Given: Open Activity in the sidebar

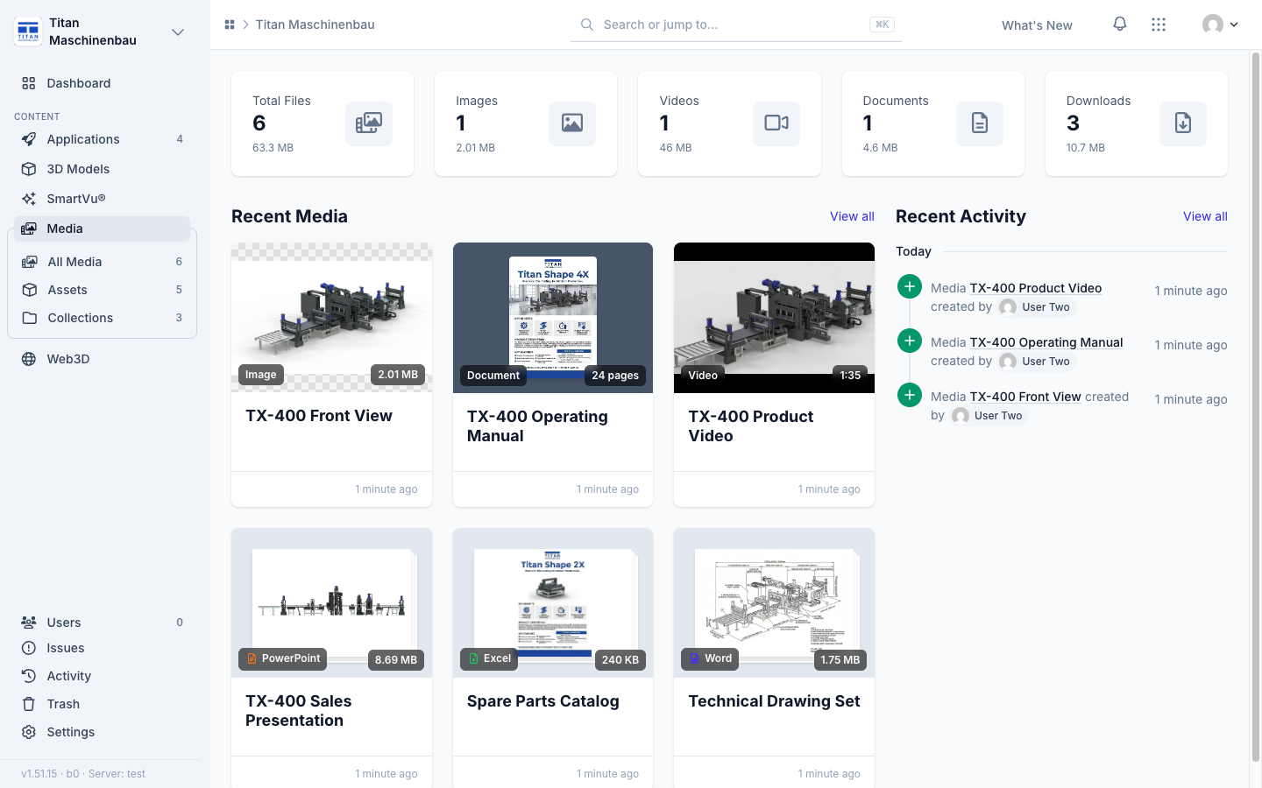Looking at the screenshot, I should pyautogui.click(x=102, y=676).
